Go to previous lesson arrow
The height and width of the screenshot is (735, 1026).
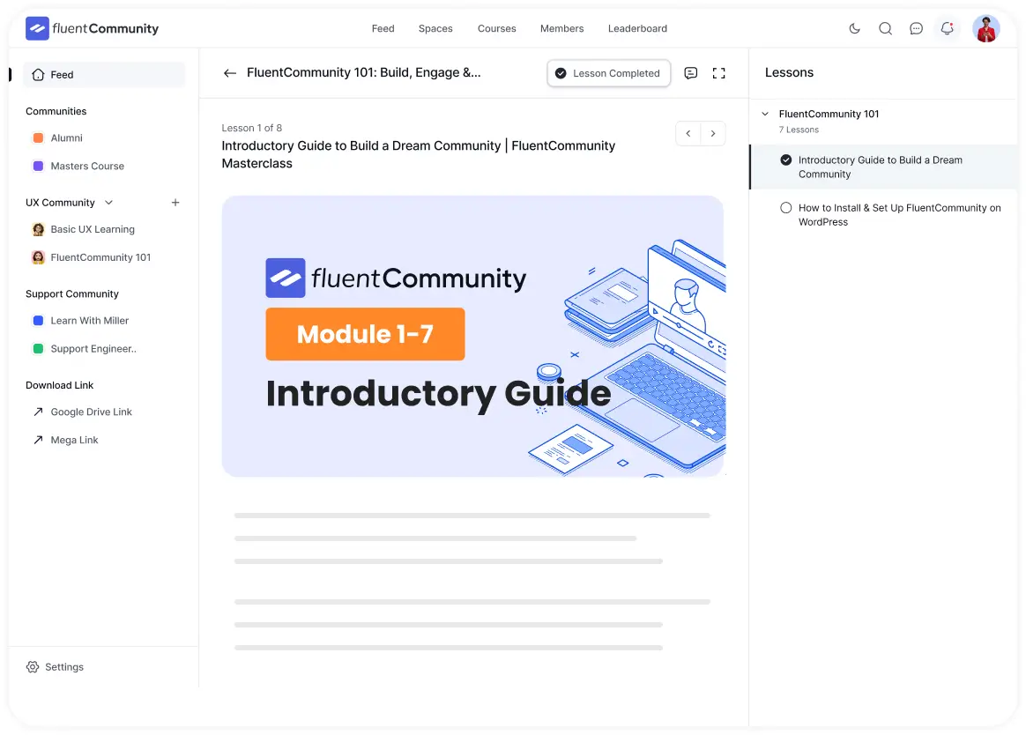point(688,134)
